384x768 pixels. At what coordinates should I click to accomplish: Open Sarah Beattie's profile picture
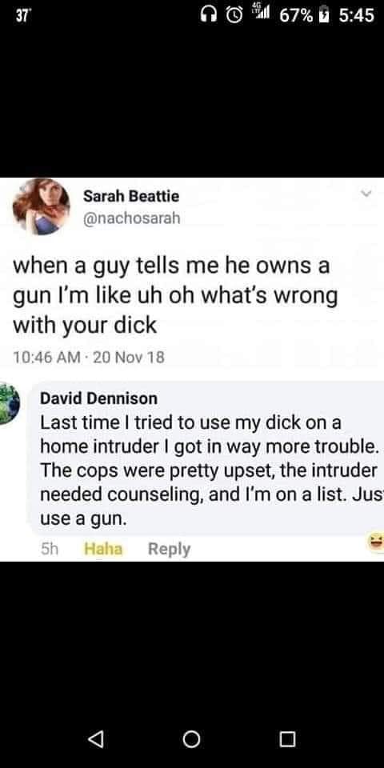point(41,206)
